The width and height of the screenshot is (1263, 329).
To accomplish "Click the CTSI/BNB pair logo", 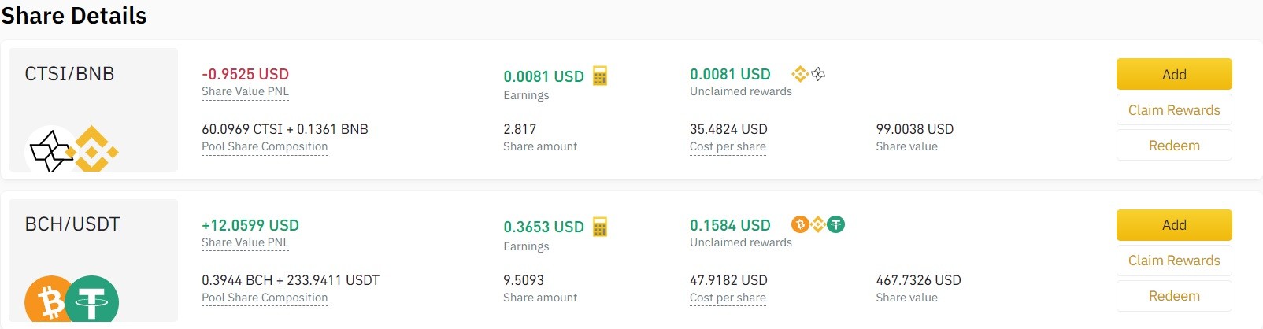I will [72, 148].
